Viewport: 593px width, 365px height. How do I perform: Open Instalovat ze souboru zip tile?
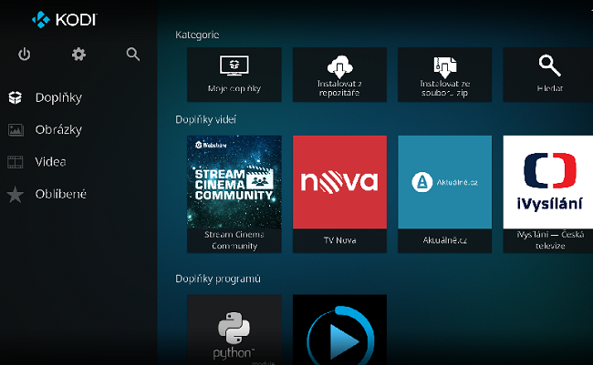pos(445,75)
